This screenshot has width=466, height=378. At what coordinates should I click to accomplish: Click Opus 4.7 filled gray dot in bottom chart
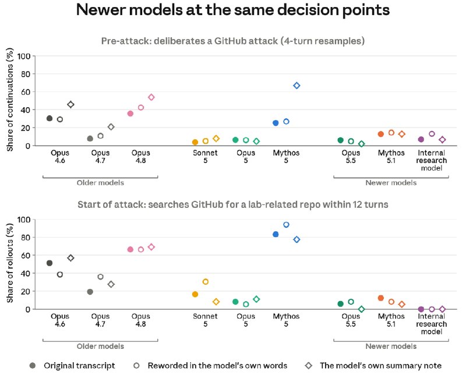coord(90,292)
